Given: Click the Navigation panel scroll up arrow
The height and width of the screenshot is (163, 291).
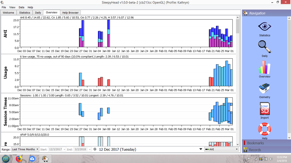Looking at the screenshot, I should pos(289,18).
